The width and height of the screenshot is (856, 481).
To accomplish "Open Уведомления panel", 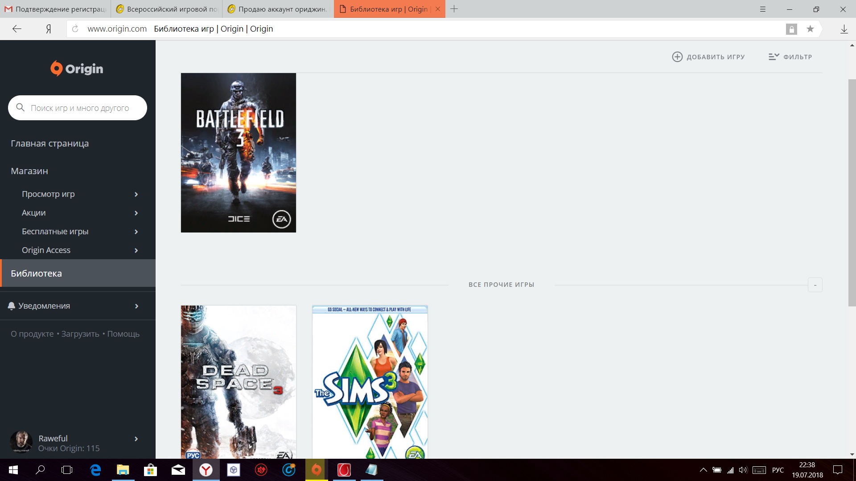I will coord(44,306).
